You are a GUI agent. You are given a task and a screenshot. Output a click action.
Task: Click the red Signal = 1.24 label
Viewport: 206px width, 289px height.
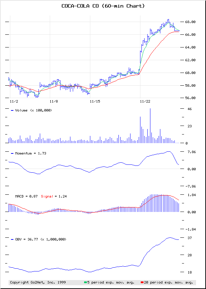(x=54, y=196)
